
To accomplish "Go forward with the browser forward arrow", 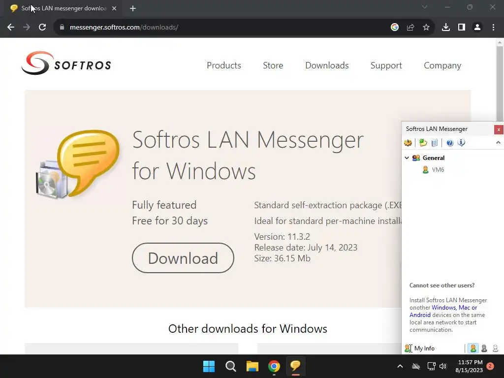I will click(x=27, y=28).
